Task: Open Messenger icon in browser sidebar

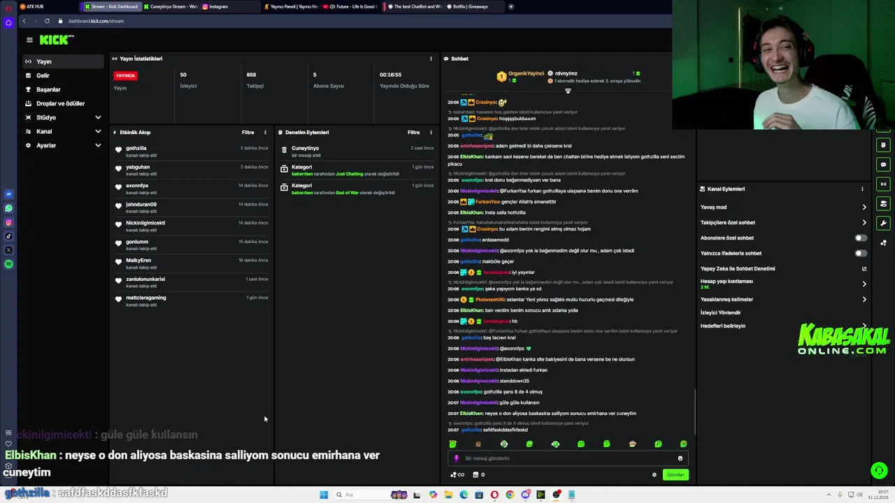Action: pos(8,194)
